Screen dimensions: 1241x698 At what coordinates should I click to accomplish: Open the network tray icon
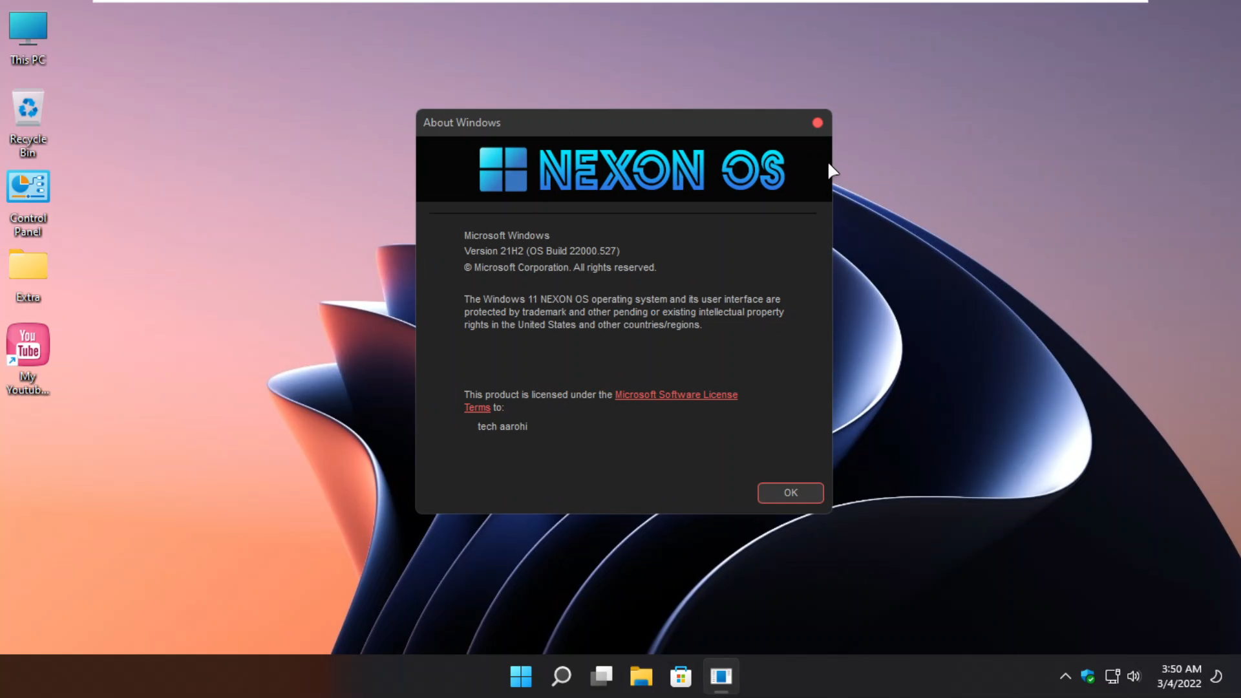click(x=1112, y=677)
